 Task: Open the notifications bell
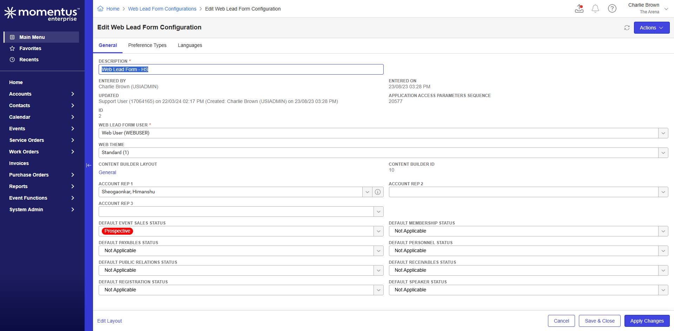595,8
